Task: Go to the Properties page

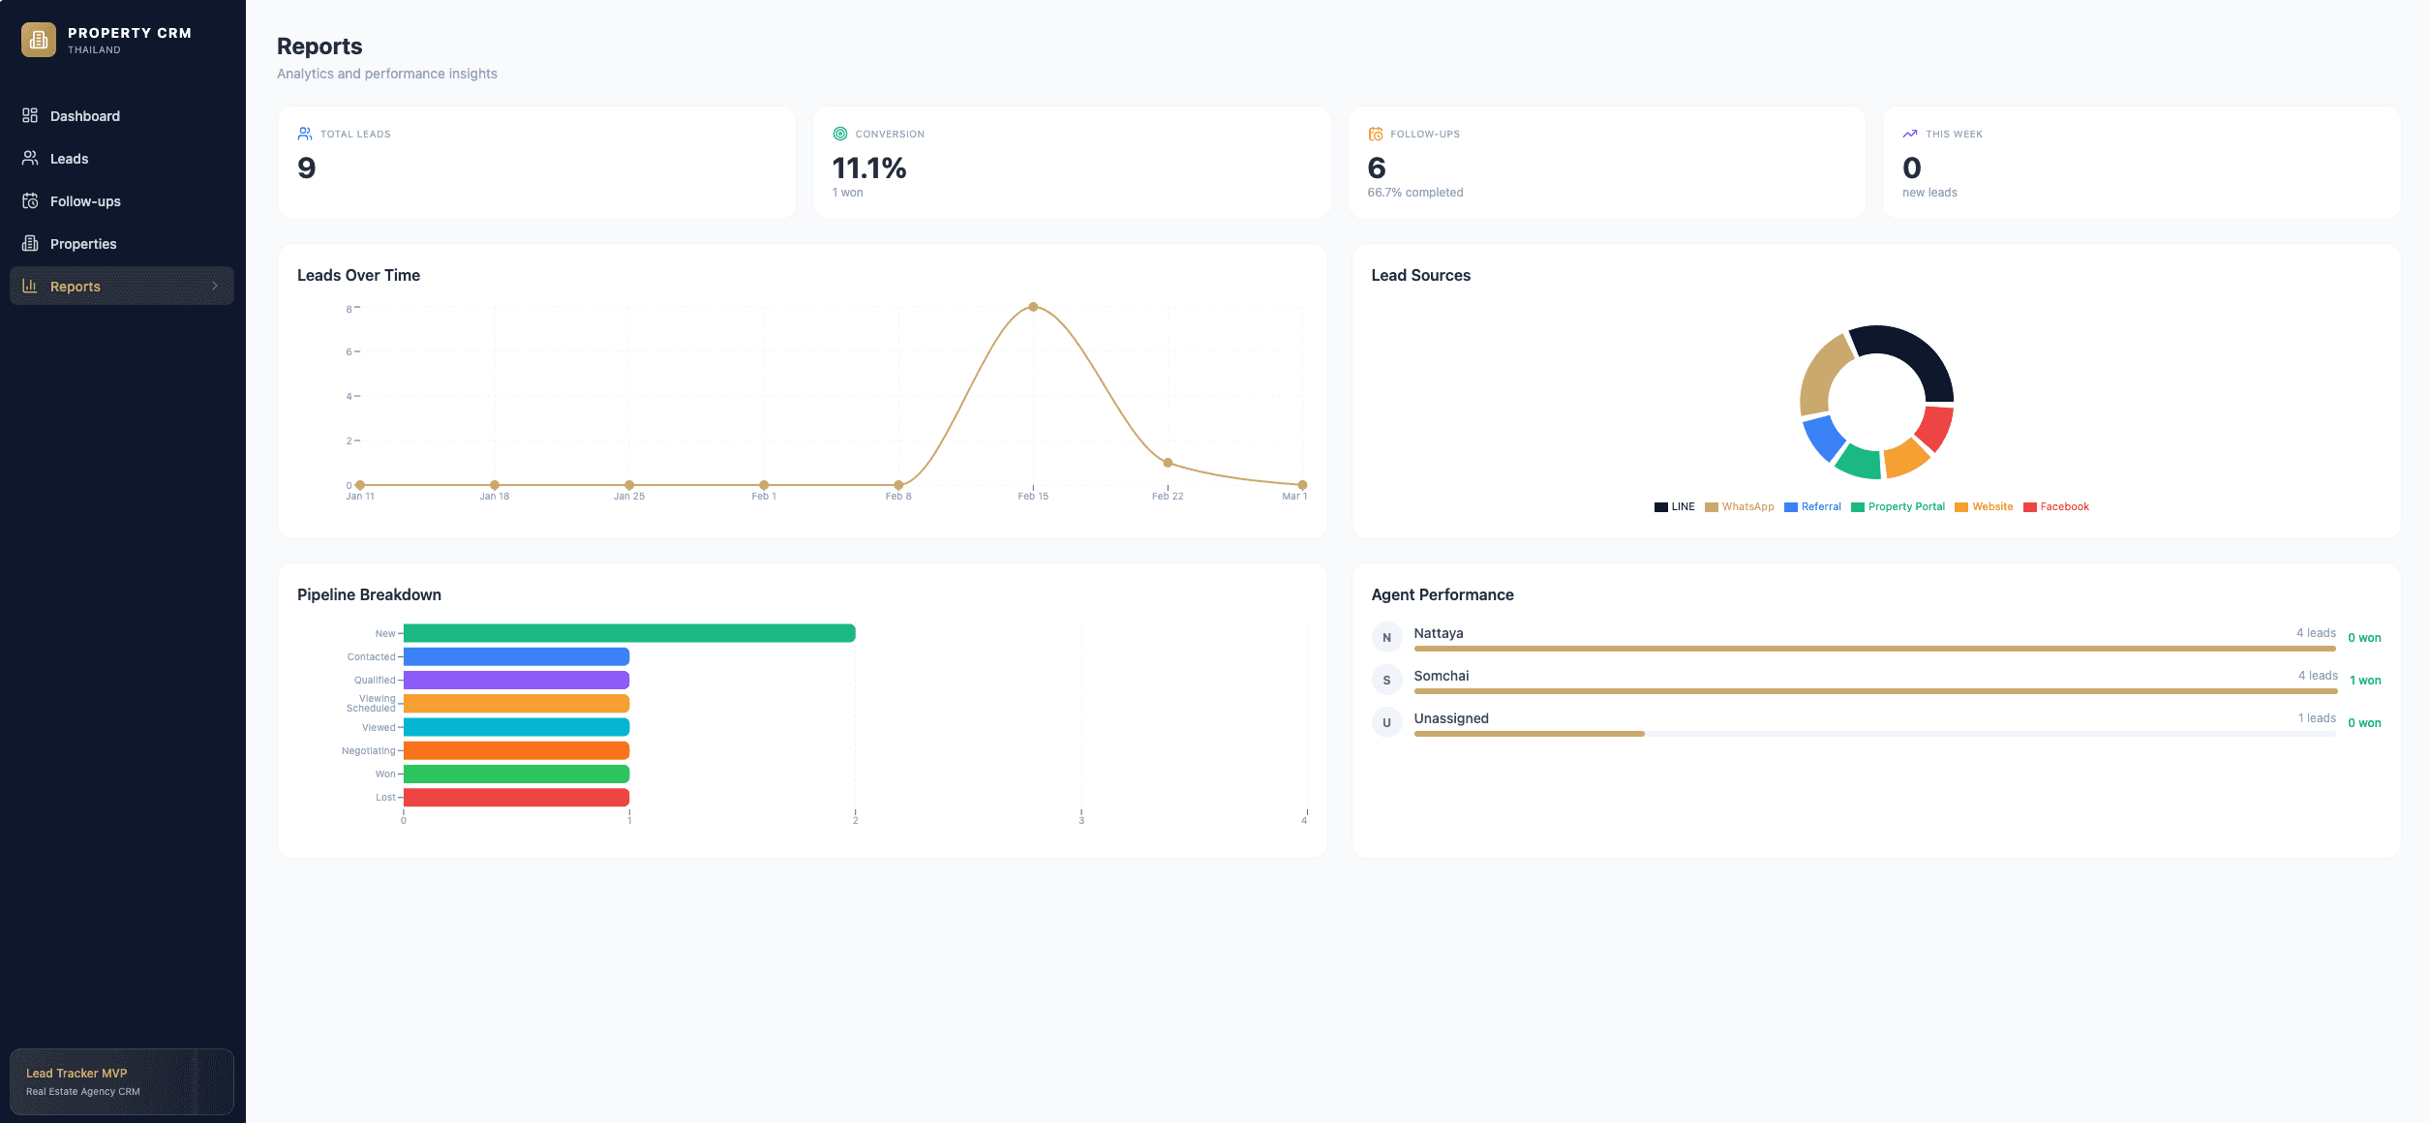Action: 83,244
